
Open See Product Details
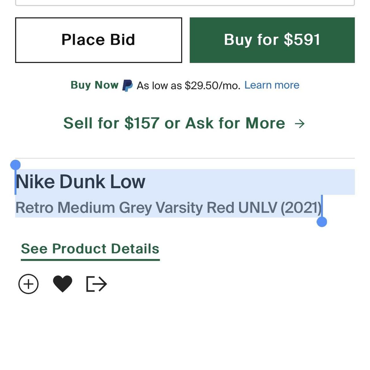pyautogui.click(x=90, y=249)
